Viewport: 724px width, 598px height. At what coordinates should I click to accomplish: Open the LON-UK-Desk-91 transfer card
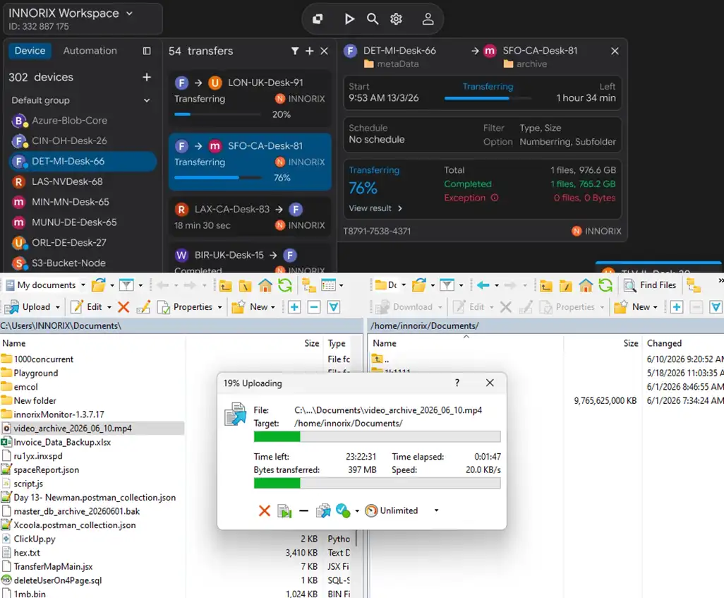coord(250,98)
